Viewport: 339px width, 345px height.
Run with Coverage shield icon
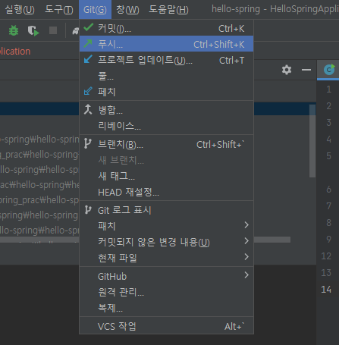coord(33,30)
